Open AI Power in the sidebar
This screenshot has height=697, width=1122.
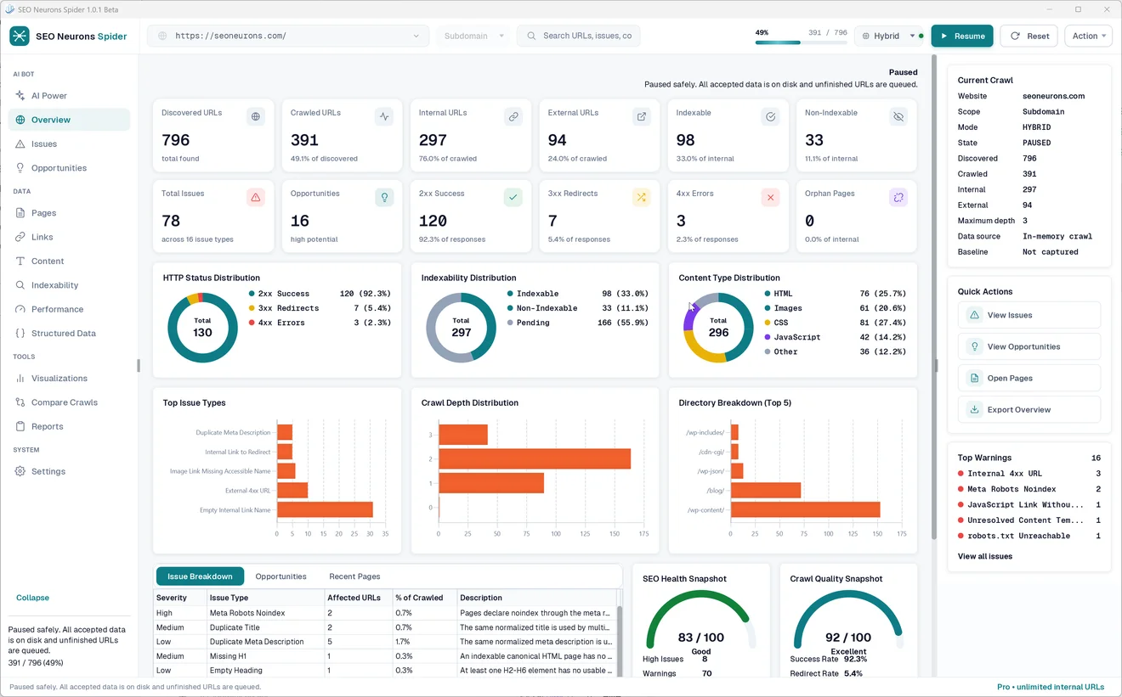(69, 96)
